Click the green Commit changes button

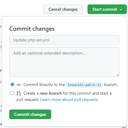click(x=30, y=114)
